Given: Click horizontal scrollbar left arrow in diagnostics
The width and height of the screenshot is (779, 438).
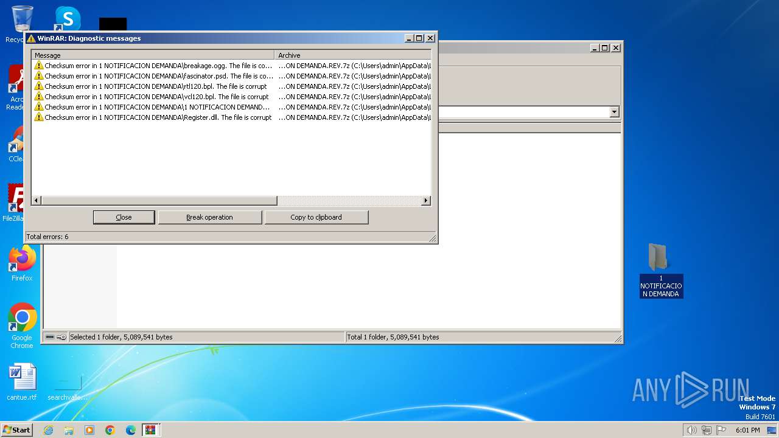Looking at the screenshot, I should 37,201.
